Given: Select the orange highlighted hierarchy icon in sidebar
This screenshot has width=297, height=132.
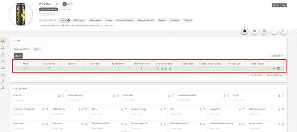Looking at the screenshot, I should pos(3,40).
